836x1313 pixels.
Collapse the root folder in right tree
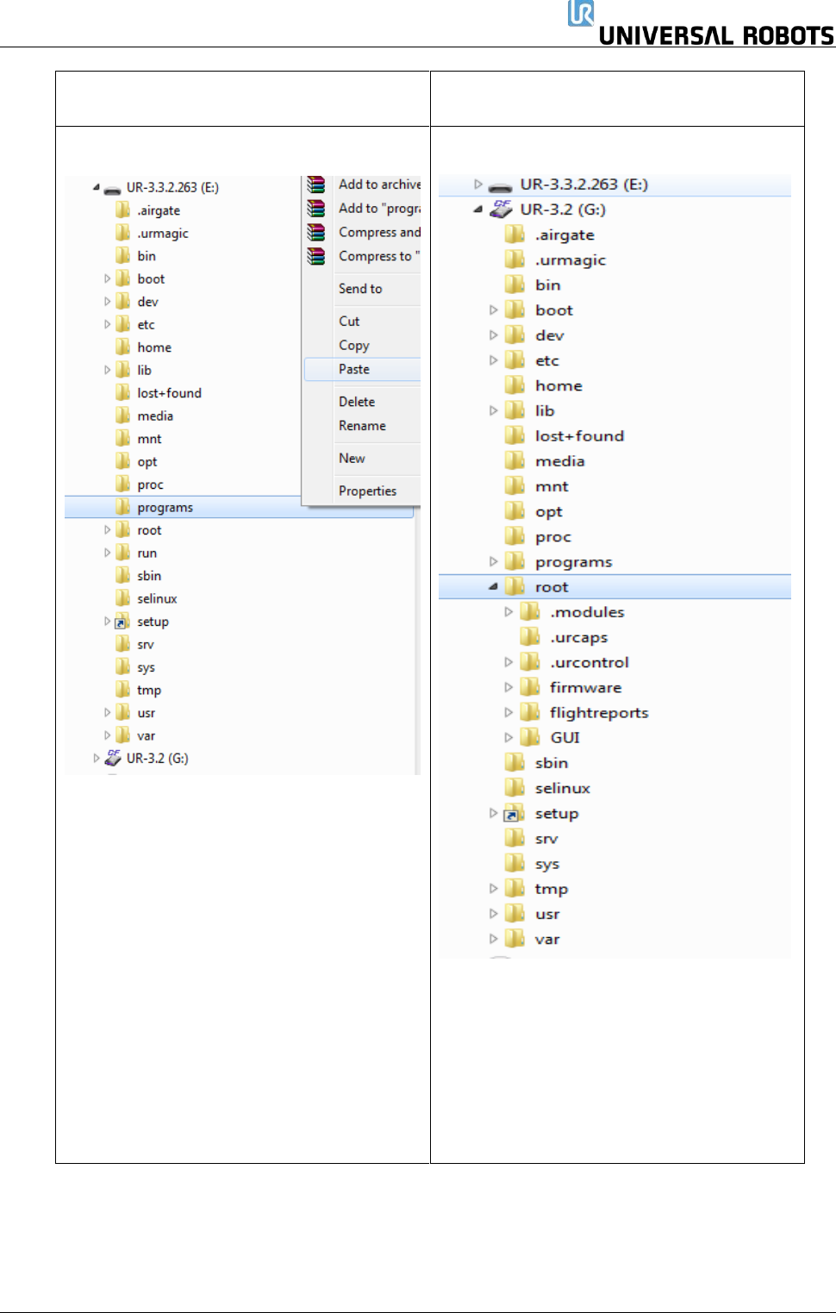pyautogui.click(x=493, y=586)
